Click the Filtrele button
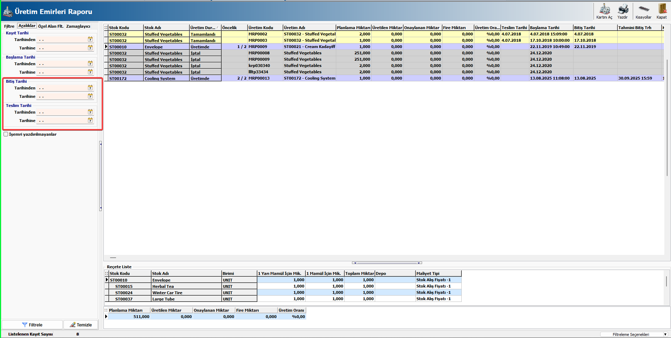The height and width of the screenshot is (338, 671). tap(32, 325)
